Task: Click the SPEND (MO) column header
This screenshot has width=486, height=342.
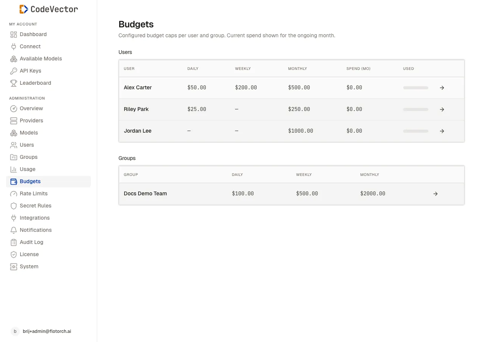Action: [x=358, y=69]
